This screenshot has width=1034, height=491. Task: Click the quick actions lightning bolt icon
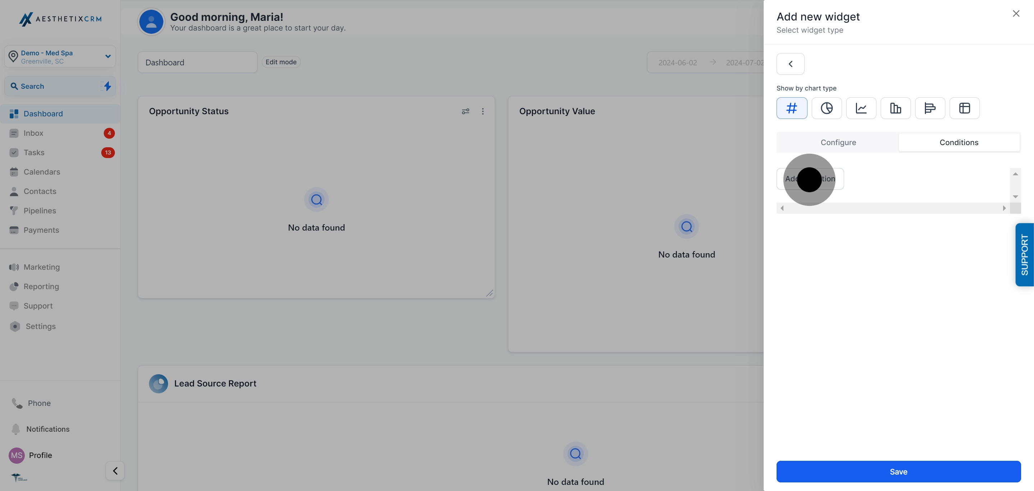pos(107,86)
